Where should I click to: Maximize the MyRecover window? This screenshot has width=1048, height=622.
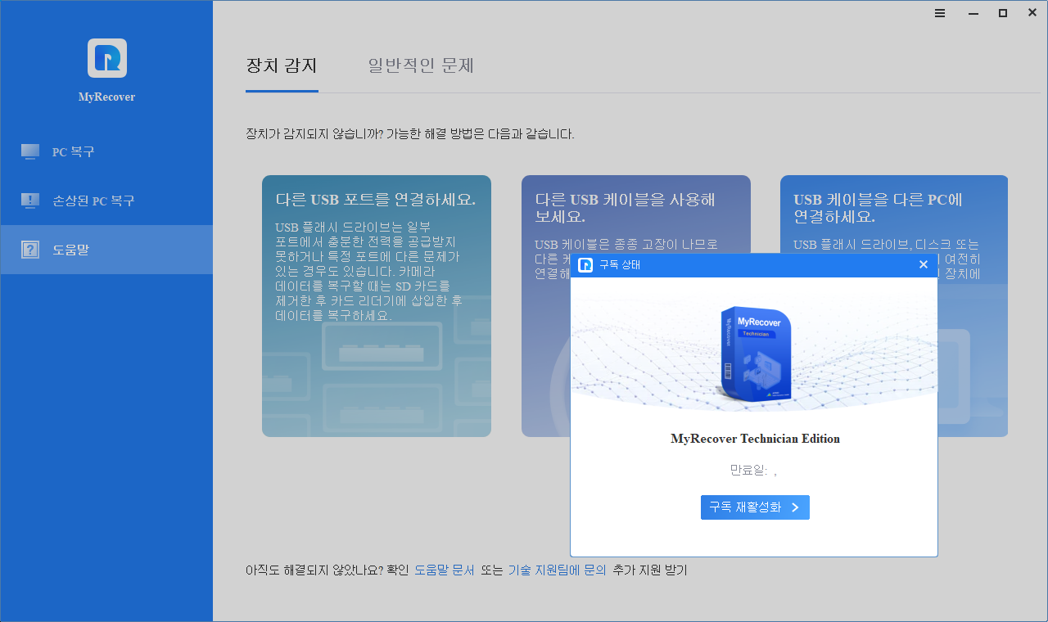(1002, 13)
